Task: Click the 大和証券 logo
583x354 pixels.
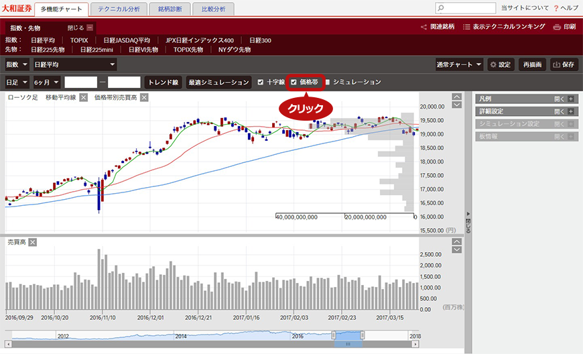Action: pyautogui.click(x=17, y=9)
